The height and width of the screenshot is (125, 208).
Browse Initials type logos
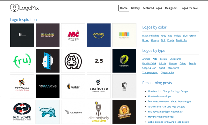tap(163, 63)
